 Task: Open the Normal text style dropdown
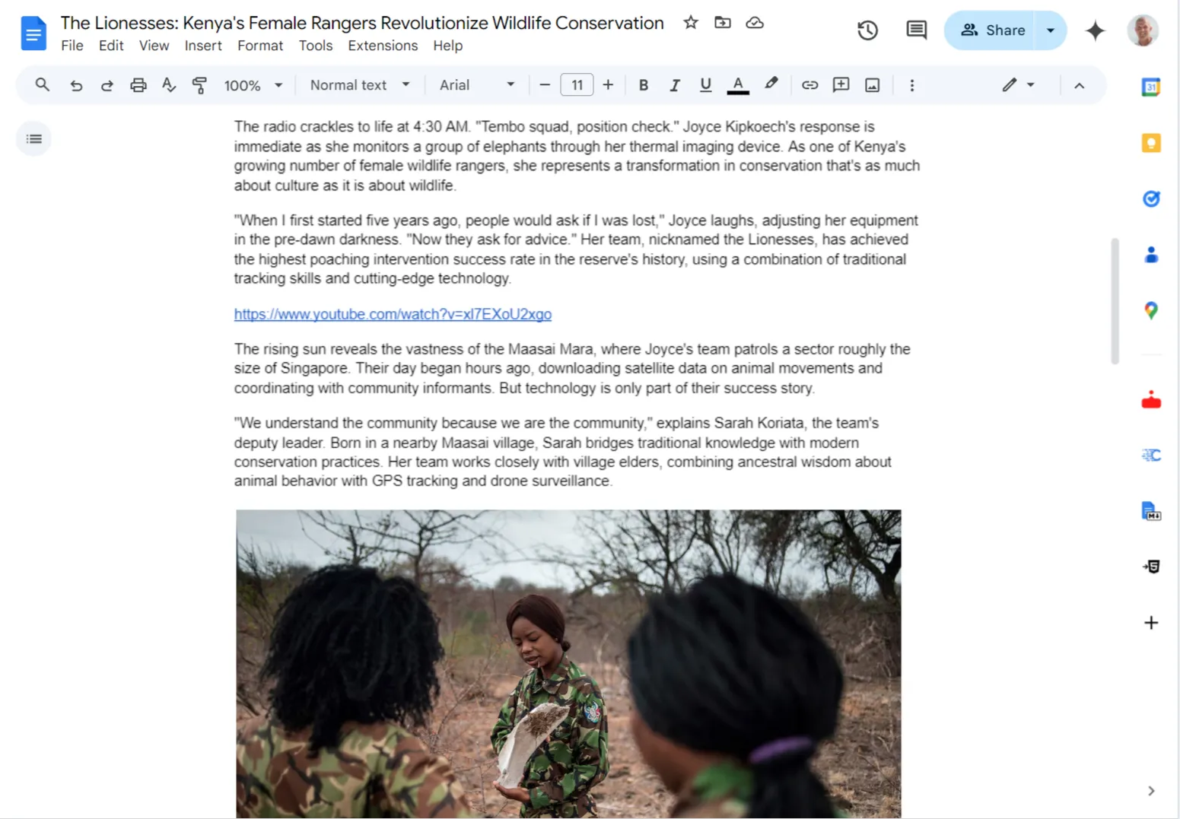pyautogui.click(x=360, y=85)
